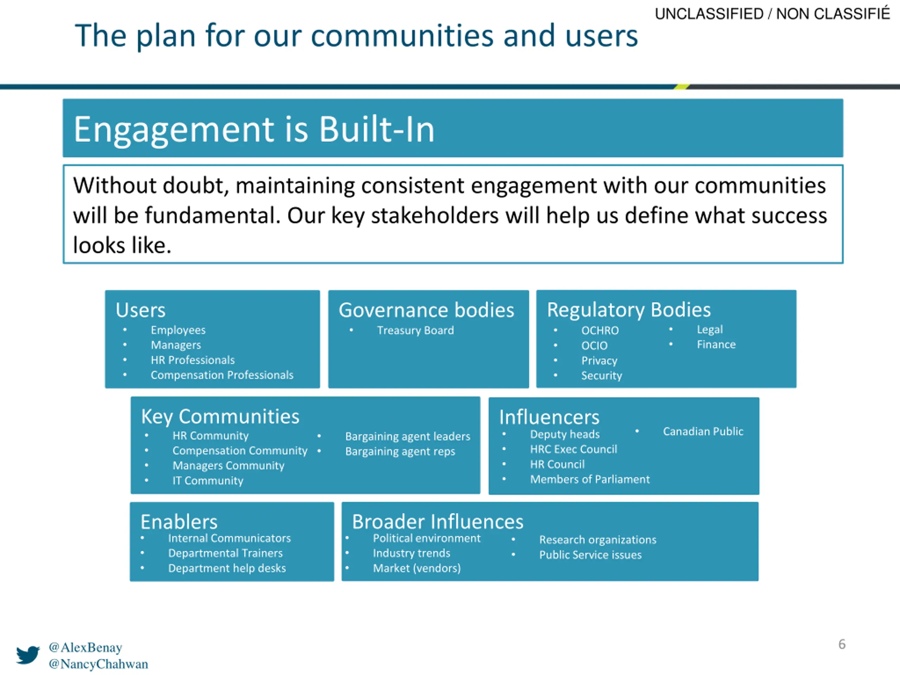This screenshot has height=675, width=900.
Task: Click the HRC Exec Council bullet
Action: click(574, 449)
